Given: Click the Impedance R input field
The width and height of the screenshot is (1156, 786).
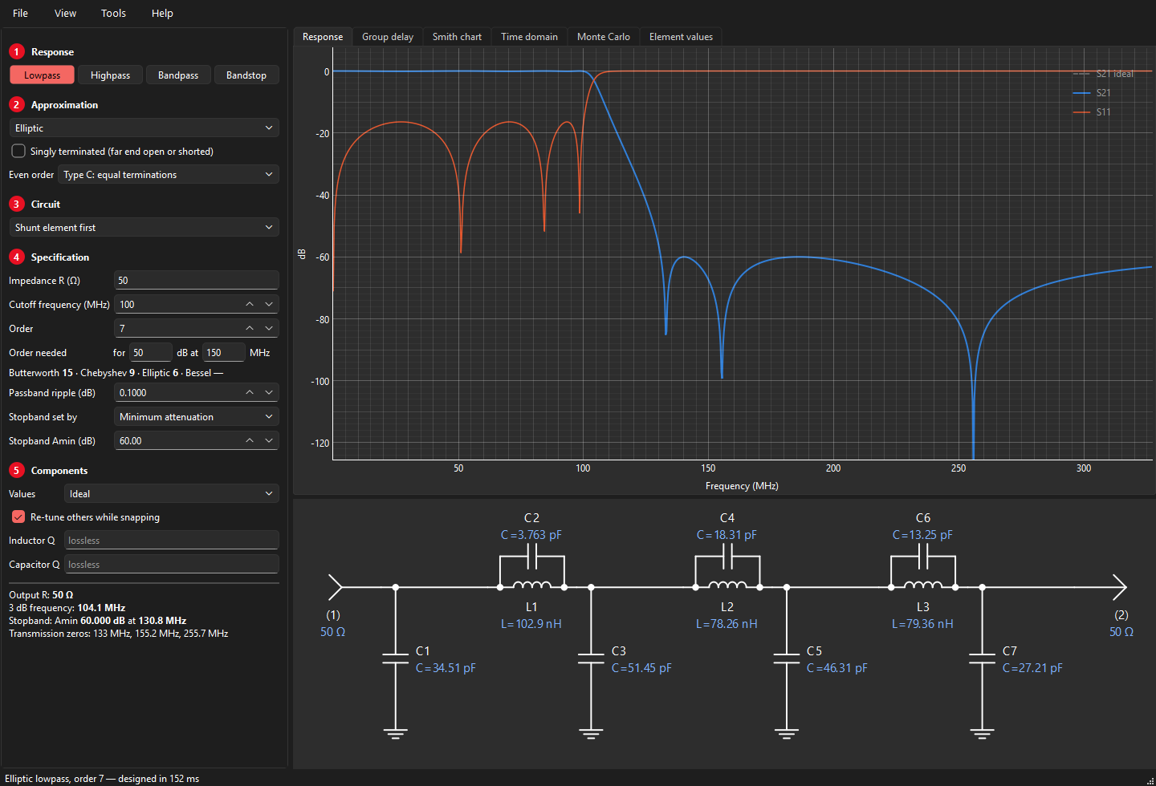Looking at the screenshot, I should click(197, 280).
